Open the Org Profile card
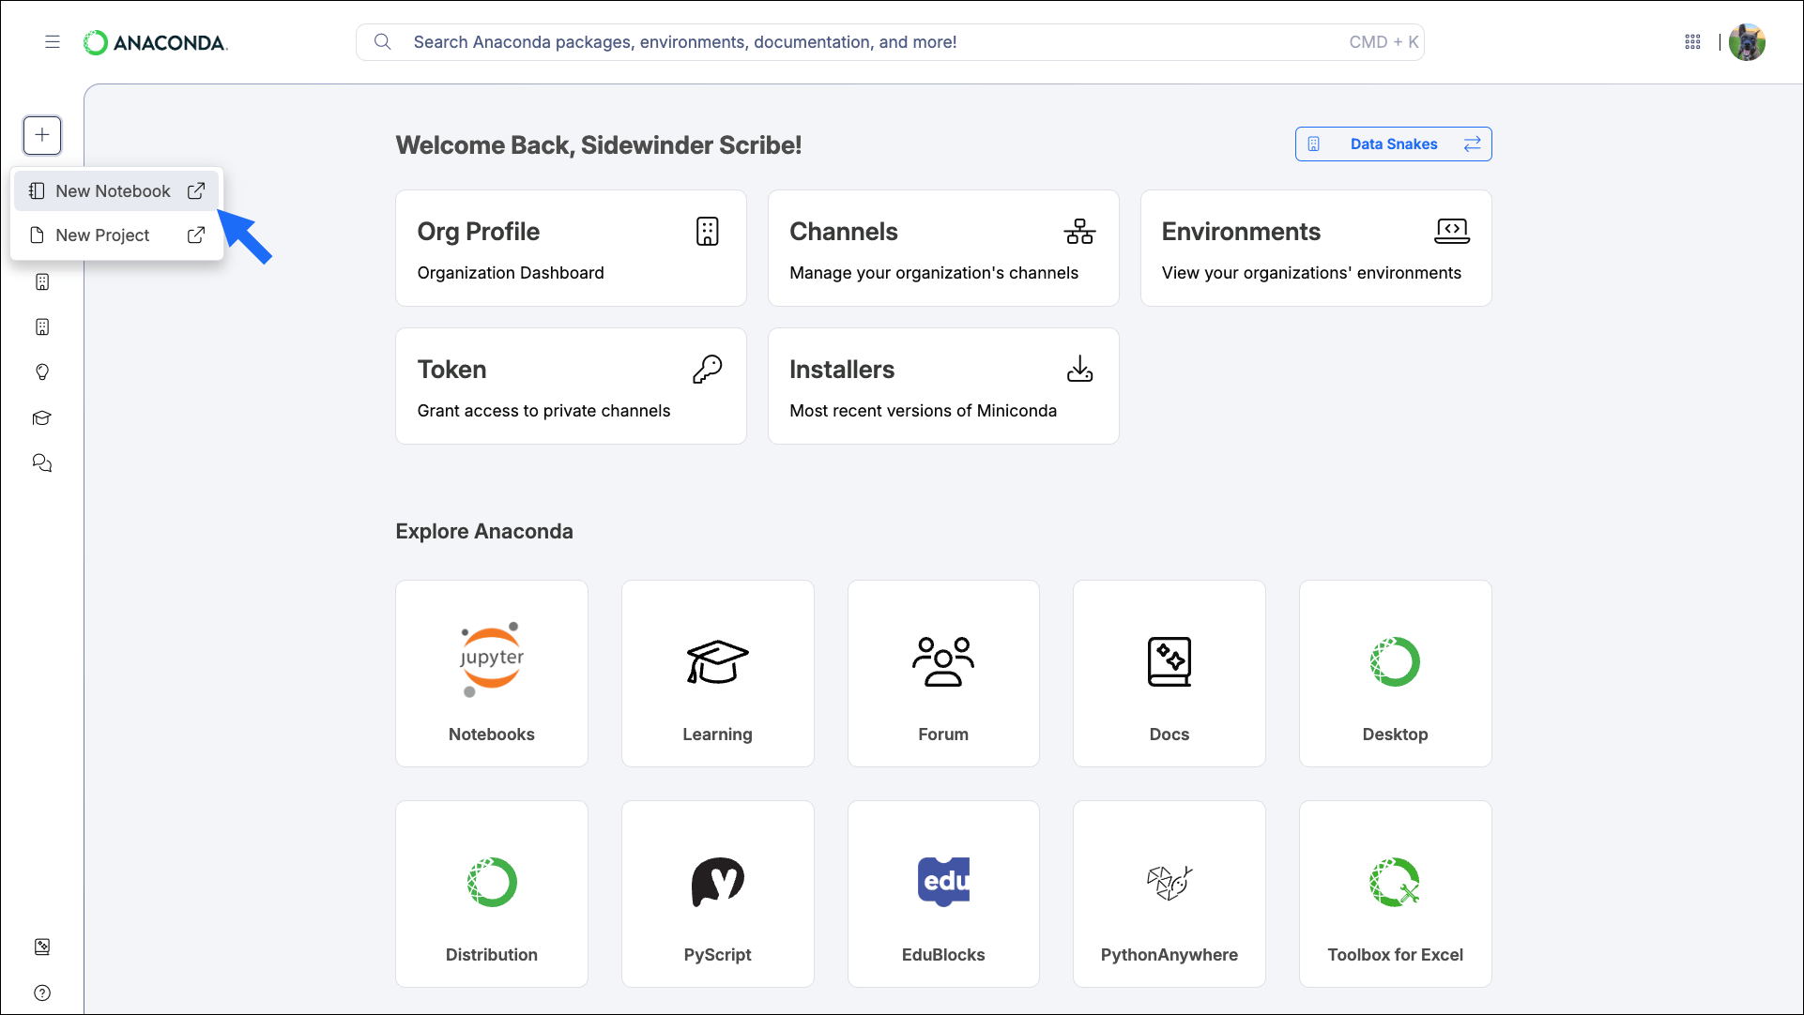The image size is (1804, 1015). pyautogui.click(x=571, y=249)
